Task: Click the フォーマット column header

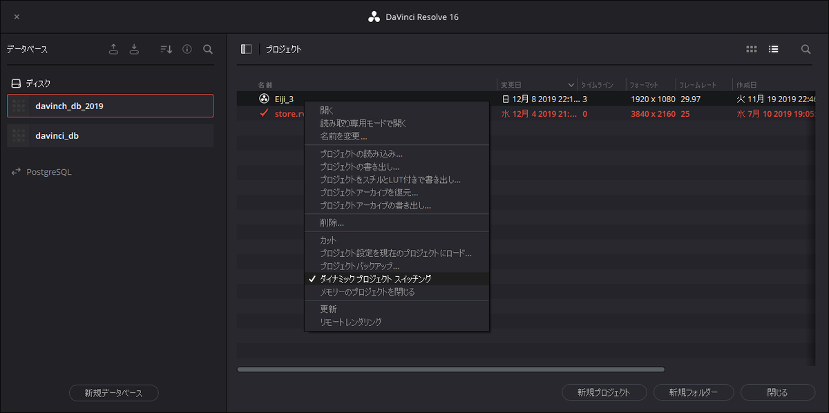Action: click(x=645, y=85)
